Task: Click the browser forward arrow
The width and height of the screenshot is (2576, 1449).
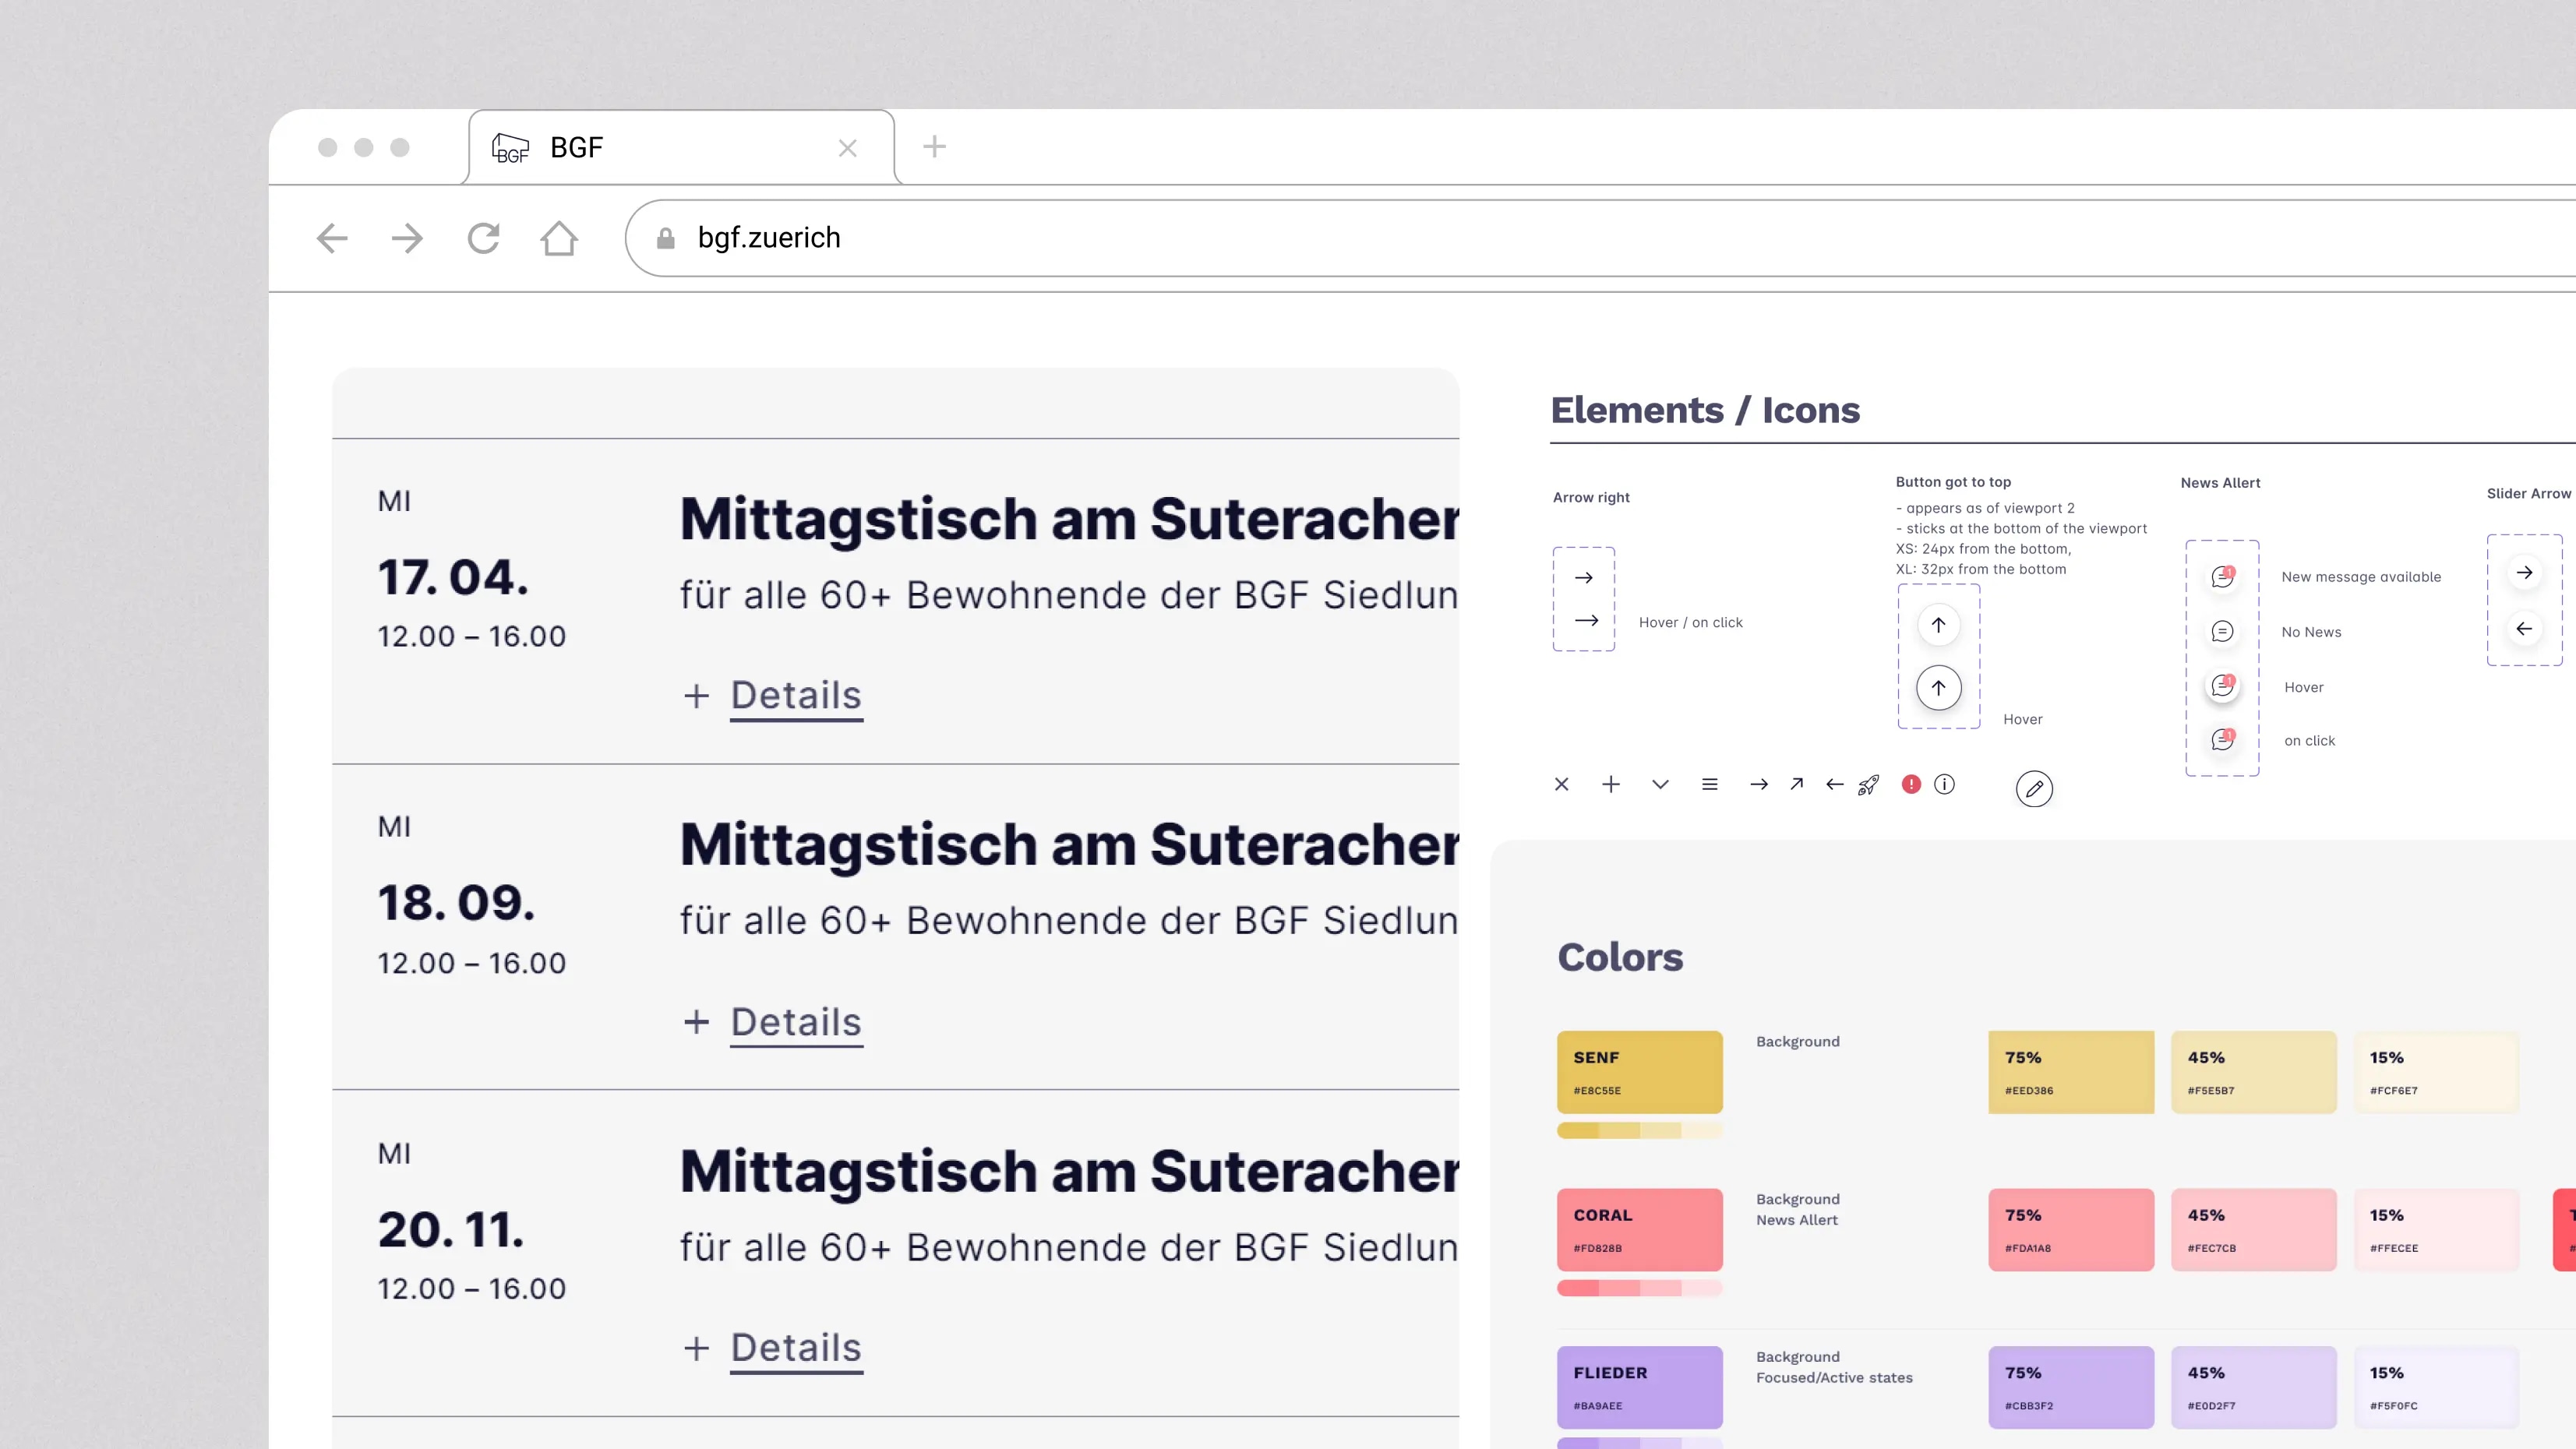Action: tap(407, 238)
